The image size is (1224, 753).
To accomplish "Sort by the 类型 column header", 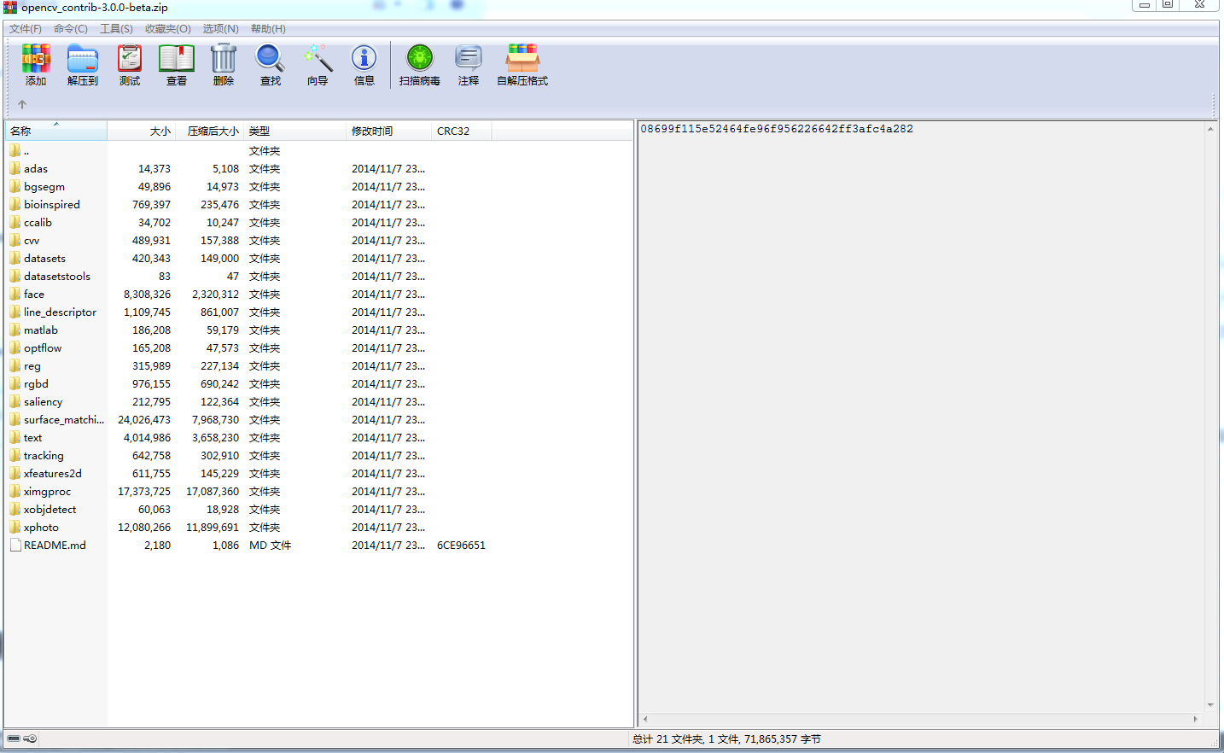I will 295,131.
